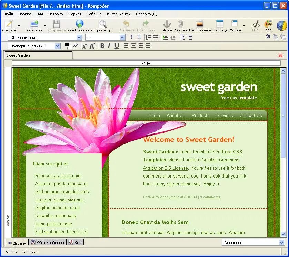The width and height of the screenshot is (289, 257).
Task: Increase the font size with the large A
Action: (92, 46)
